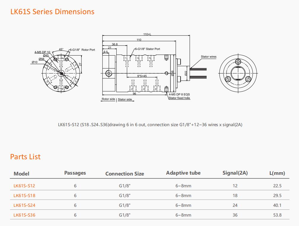
Task: Click the 'LK61S Series Dimensions' heading
Action: click(52, 12)
